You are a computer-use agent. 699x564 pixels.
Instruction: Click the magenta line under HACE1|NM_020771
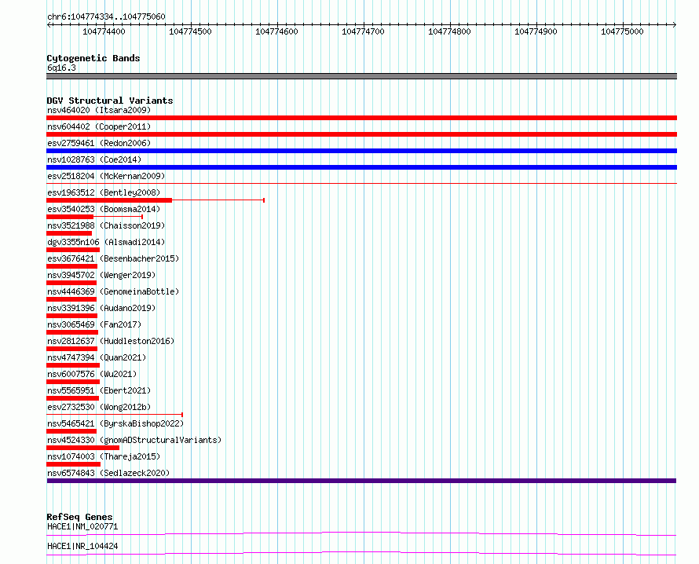coord(361,533)
